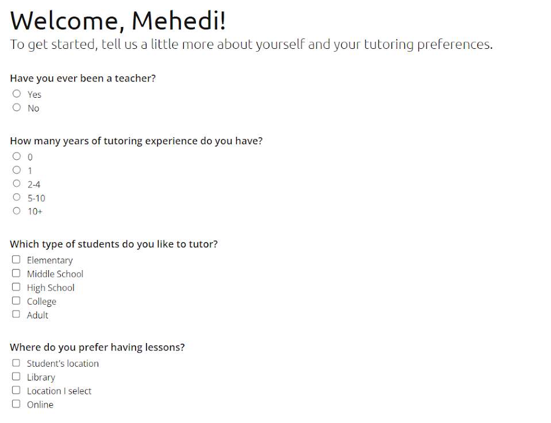
Task: Click the "College" label text
Action: point(41,301)
